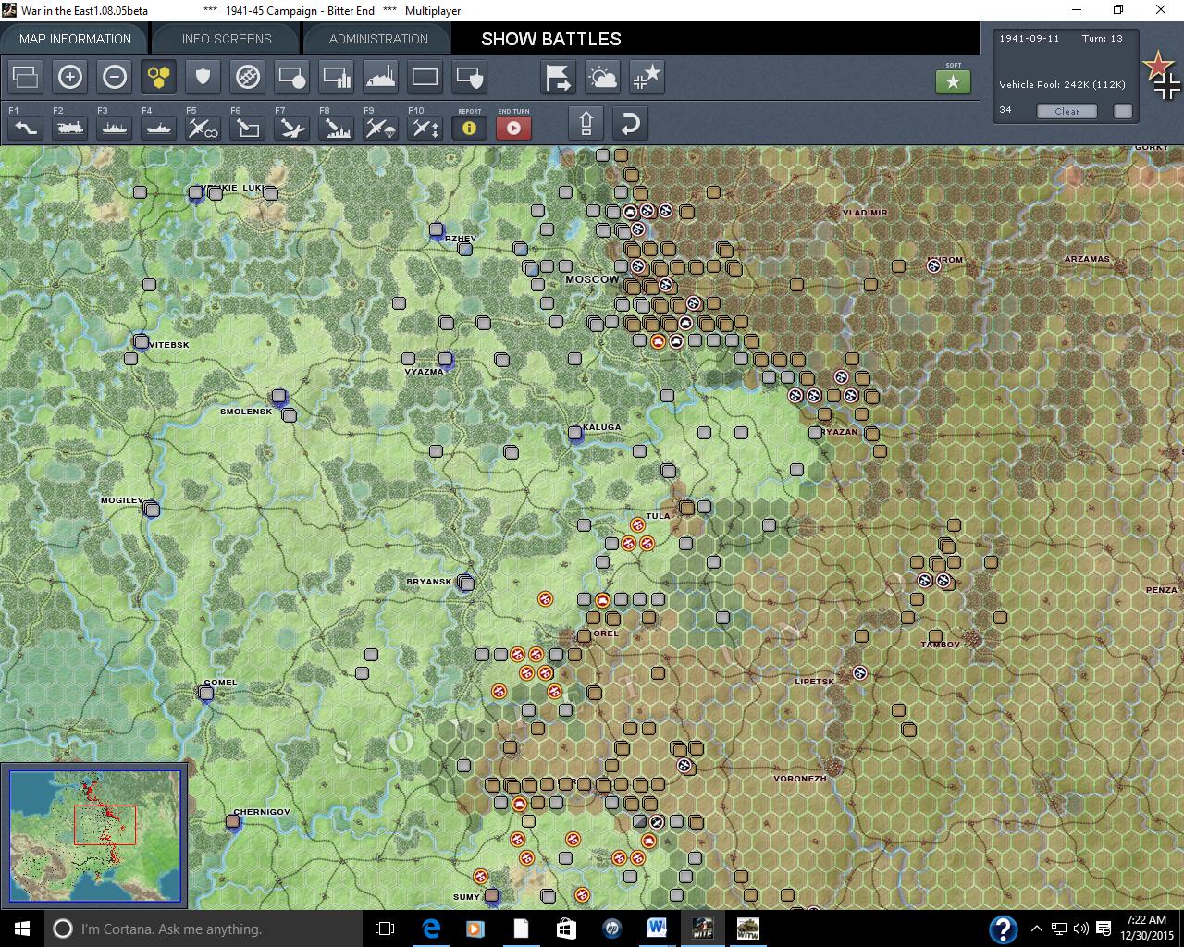Open the Windows Store taskbar icon
This screenshot has width=1184, height=947.
[x=566, y=929]
